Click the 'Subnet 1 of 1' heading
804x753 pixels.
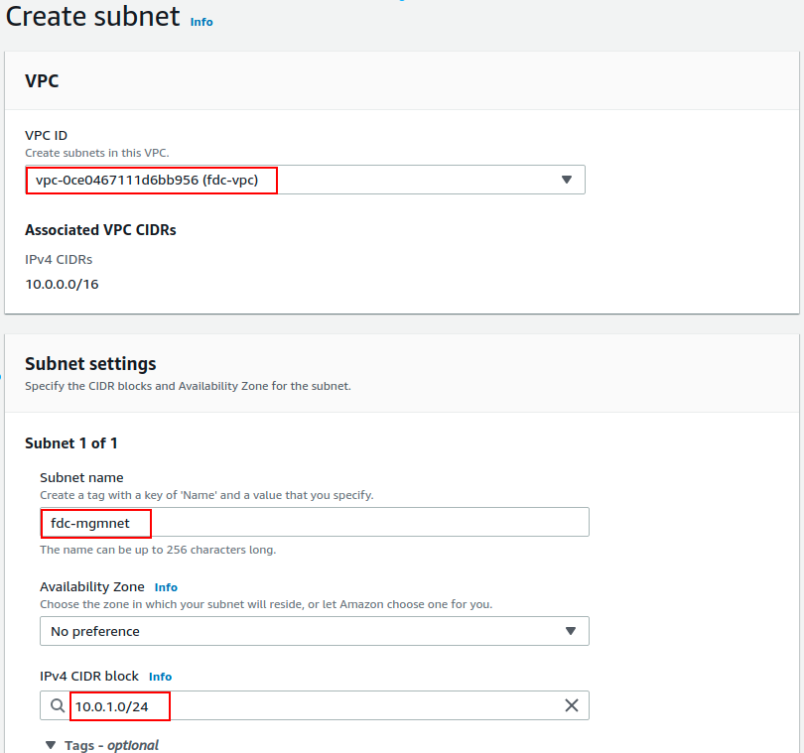tap(71, 443)
